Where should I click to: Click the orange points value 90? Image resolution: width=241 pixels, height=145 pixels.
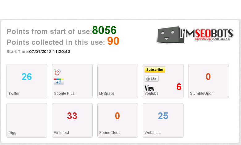[113, 41]
